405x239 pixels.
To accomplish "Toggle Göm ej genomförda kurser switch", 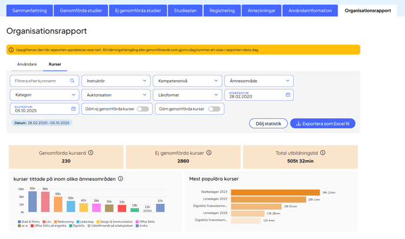I will pos(142,109).
